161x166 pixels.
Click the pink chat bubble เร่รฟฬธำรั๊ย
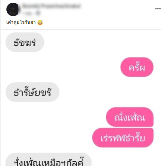(x=123, y=137)
